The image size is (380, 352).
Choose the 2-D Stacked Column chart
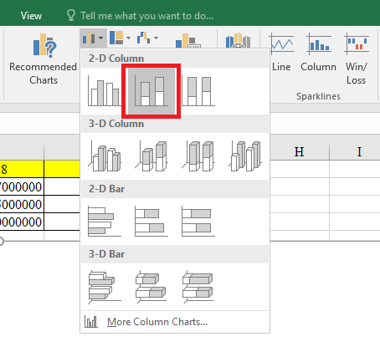pos(151,91)
